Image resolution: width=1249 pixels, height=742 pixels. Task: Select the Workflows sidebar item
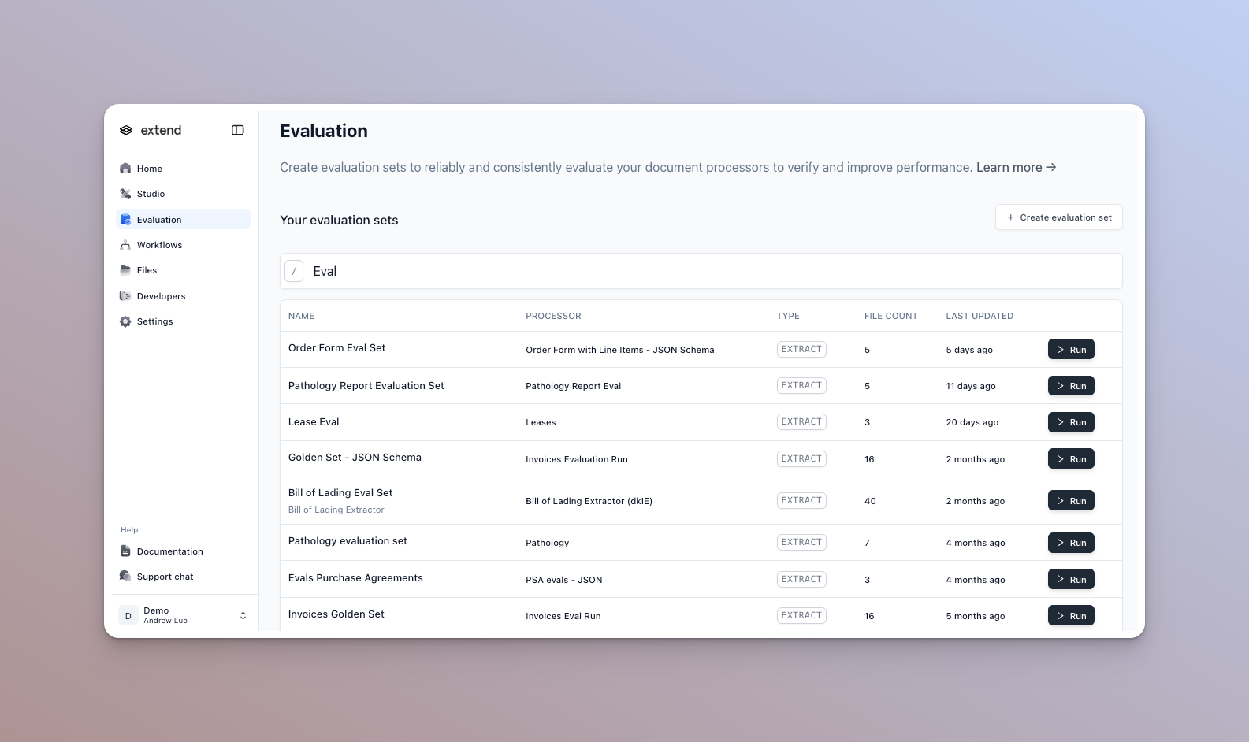pyautogui.click(x=183, y=245)
